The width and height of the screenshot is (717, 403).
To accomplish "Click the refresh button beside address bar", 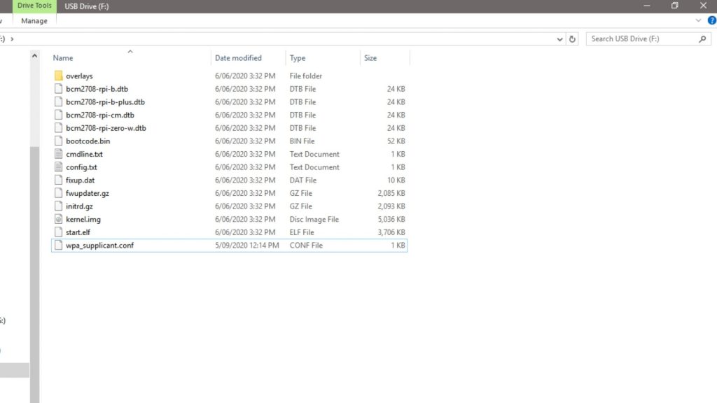I will tap(572, 39).
